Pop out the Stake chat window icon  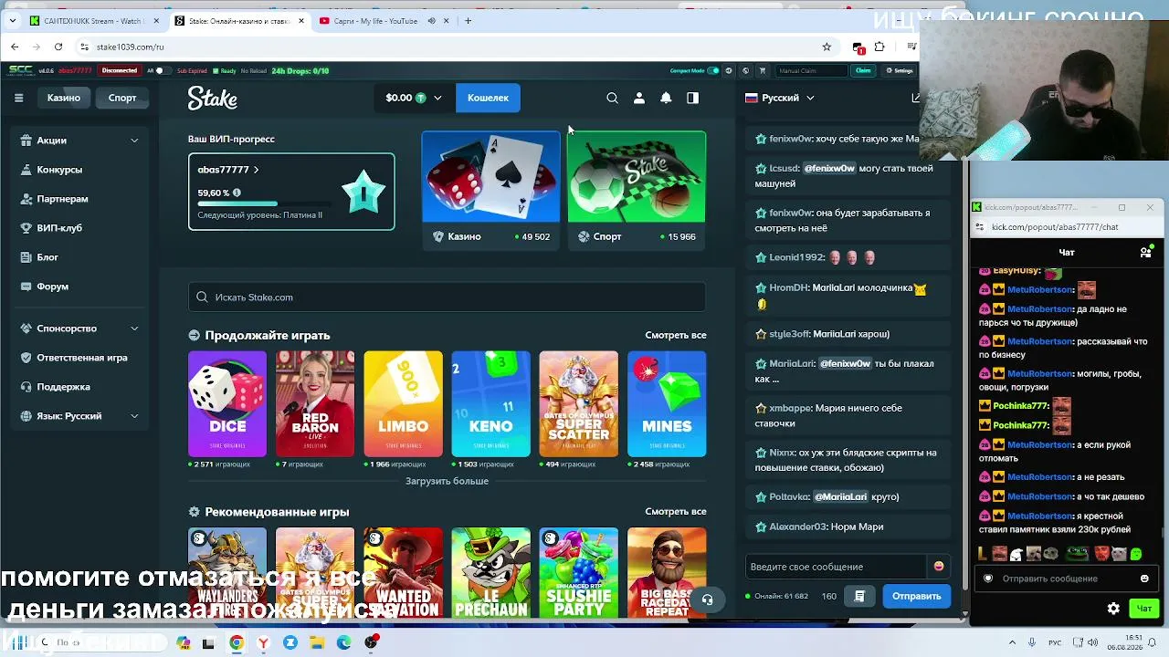[915, 98]
